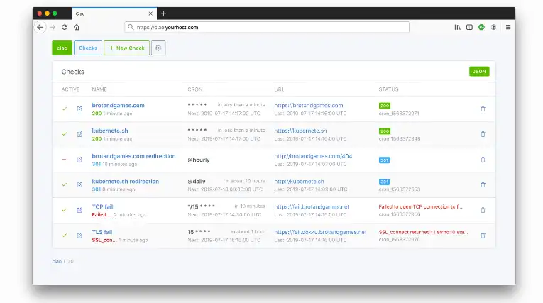543x303 pixels.
Task: Open the settings gear button
Action: tap(158, 48)
